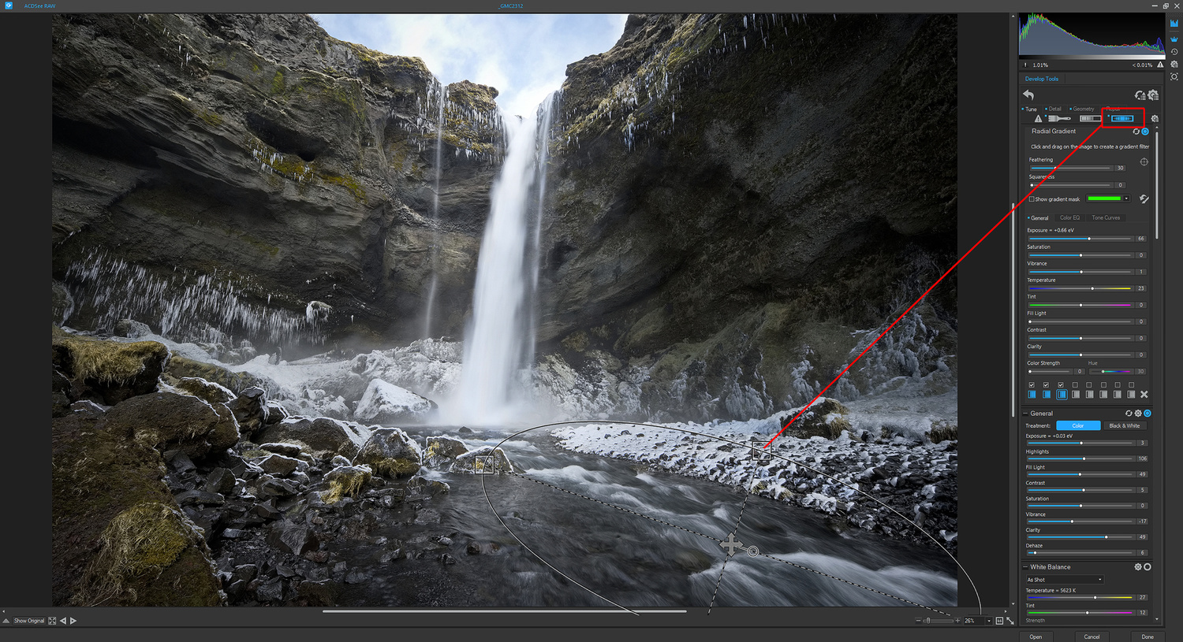Enable the Show gradient mask checkbox
Viewport: 1183px width, 642px height.
click(1032, 199)
